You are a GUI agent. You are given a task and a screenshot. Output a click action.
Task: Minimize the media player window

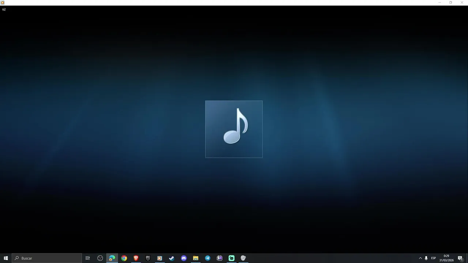pyautogui.click(x=439, y=3)
